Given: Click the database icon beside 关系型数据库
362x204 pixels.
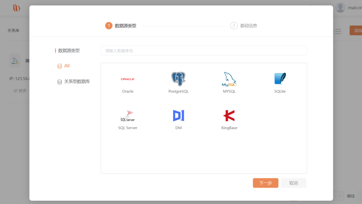Looking at the screenshot, I should 60,82.
